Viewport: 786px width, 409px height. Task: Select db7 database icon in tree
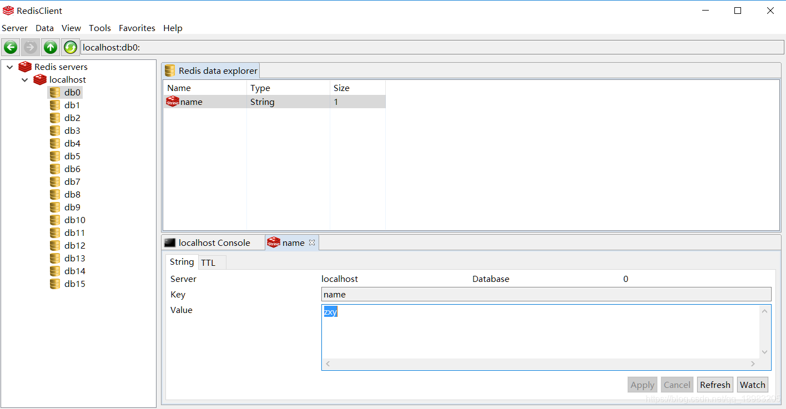(x=55, y=181)
